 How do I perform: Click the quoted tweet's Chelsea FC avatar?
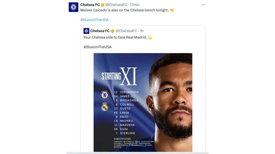pyautogui.click(x=86, y=31)
